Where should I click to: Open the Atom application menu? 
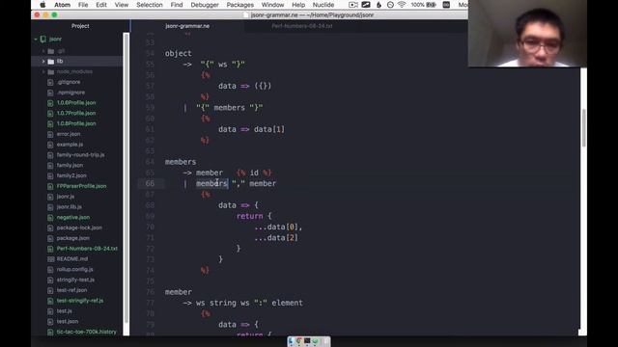coord(62,5)
